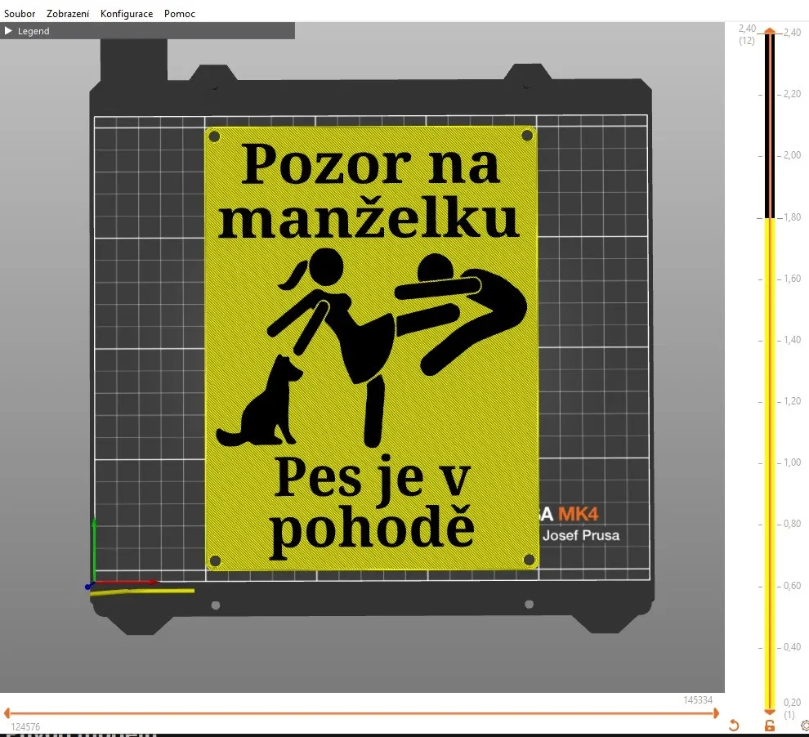
Task: Select the yellow Pozor na manželku sign model
Action: 372,343
